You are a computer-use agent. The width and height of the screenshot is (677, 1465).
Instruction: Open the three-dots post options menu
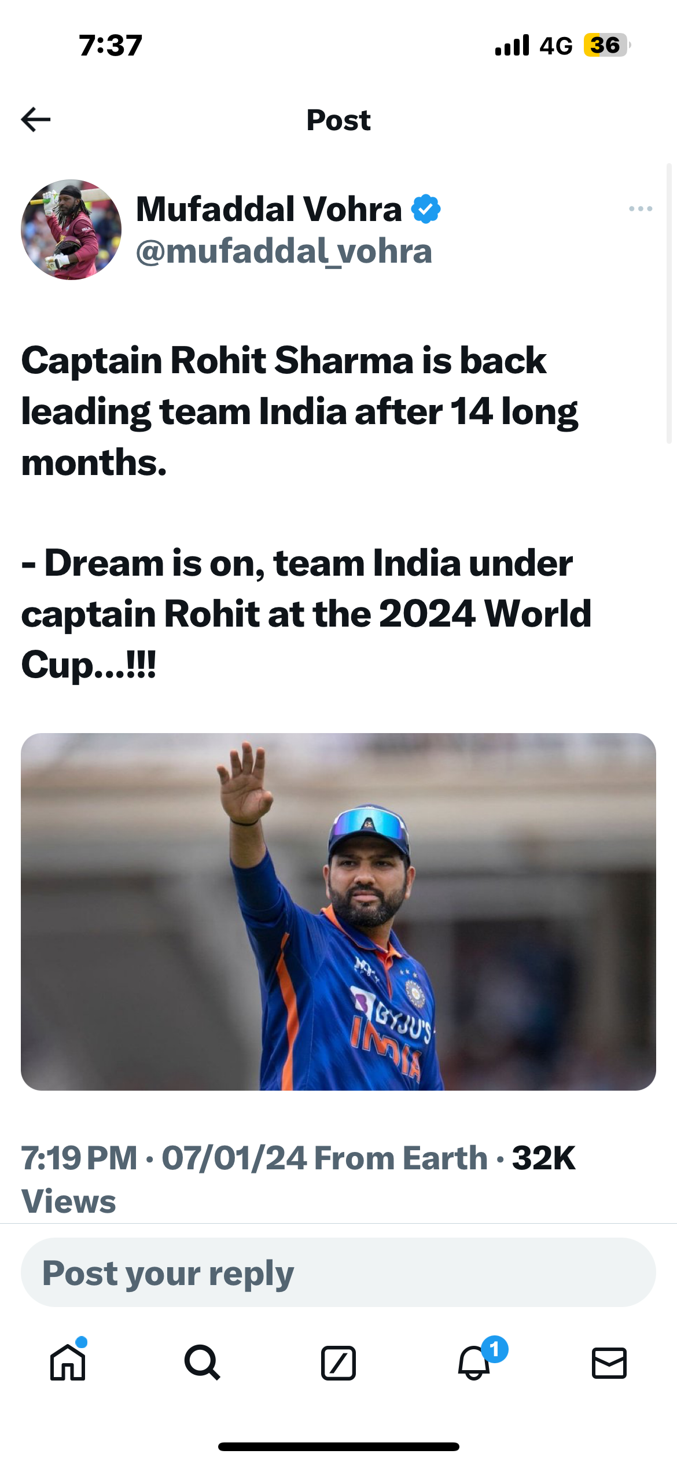pyautogui.click(x=641, y=209)
